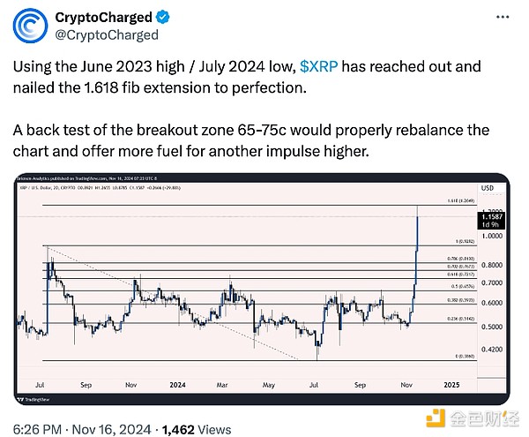Open the CryptoCharged display name
This screenshot has width=529, height=437.
103,18
